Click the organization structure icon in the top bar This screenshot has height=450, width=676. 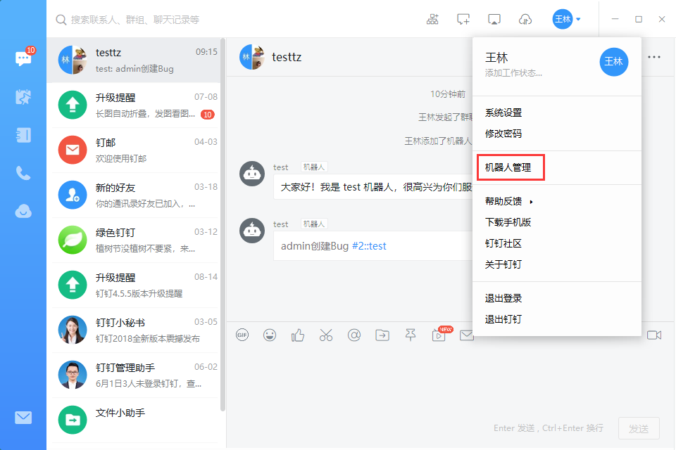coord(432,20)
